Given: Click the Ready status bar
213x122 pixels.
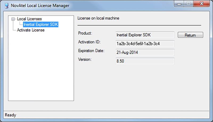Looking at the screenshot, I should tap(106, 115).
